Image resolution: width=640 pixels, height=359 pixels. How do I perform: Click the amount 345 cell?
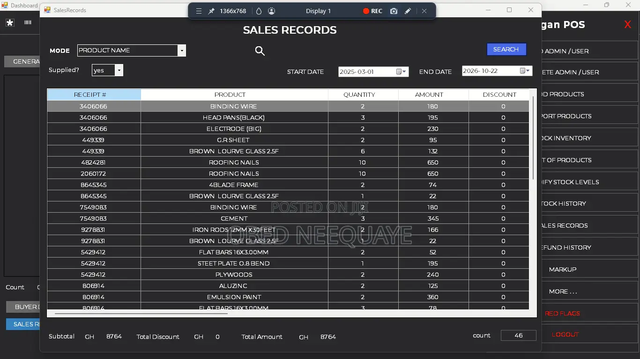[433, 218]
